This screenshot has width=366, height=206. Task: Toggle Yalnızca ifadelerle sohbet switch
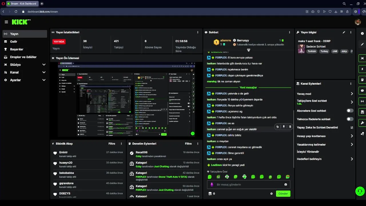350,119
